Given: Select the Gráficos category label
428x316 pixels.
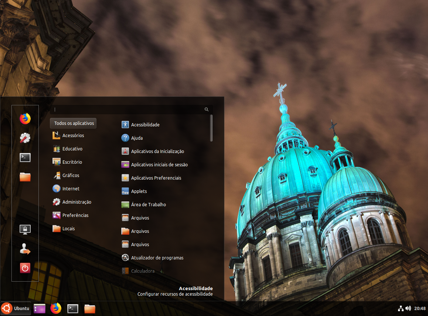Looking at the screenshot, I should tap(71, 176).
